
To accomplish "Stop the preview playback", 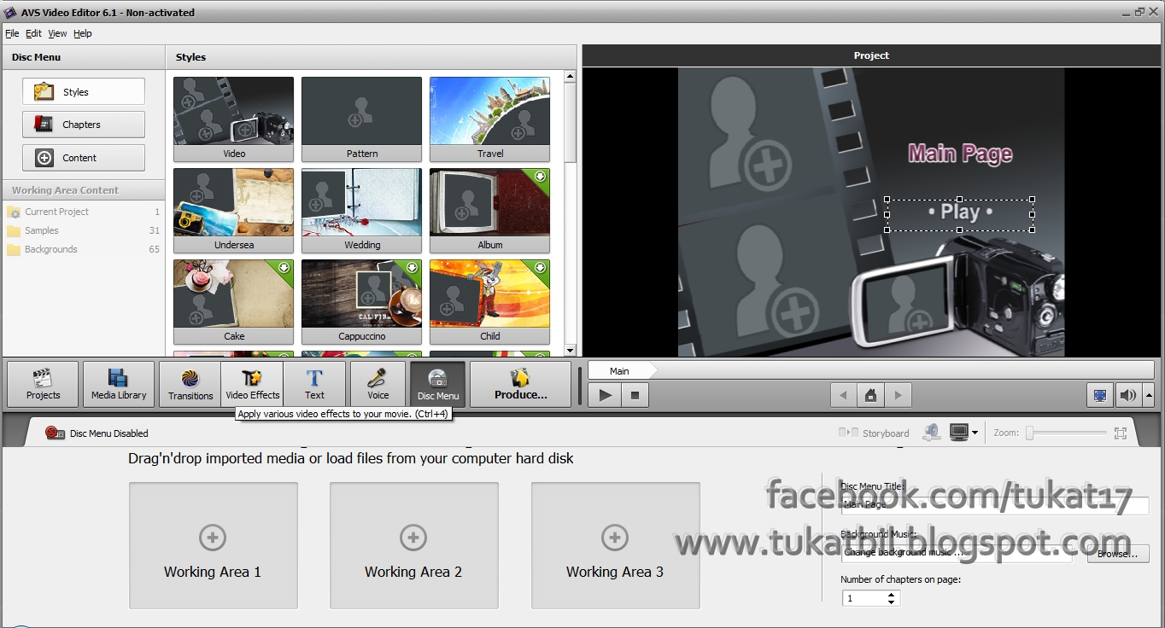I will click(635, 395).
